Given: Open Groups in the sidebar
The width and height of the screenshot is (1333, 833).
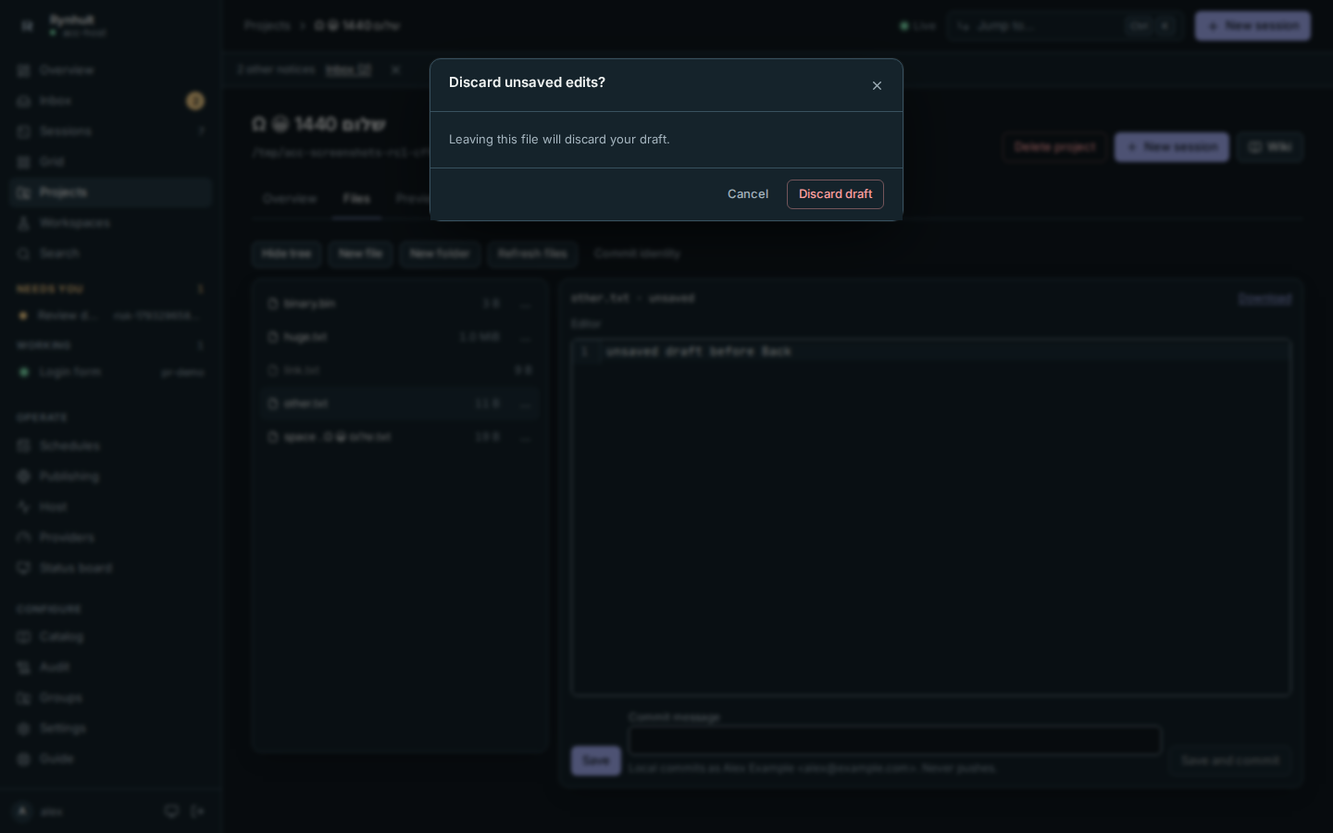Looking at the screenshot, I should (x=111, y=698).
